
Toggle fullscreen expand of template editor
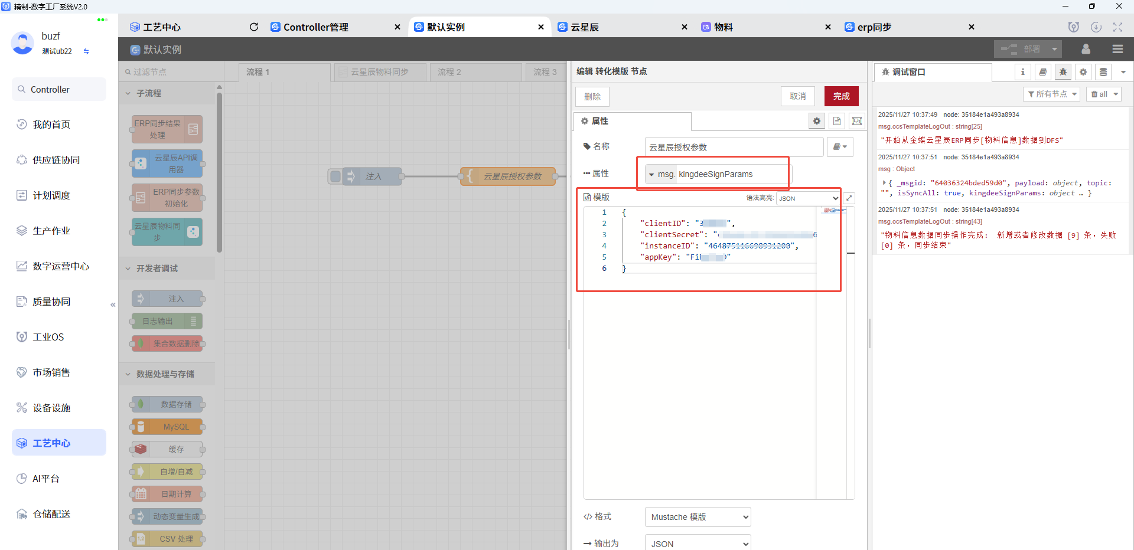[x=849, y=198]
